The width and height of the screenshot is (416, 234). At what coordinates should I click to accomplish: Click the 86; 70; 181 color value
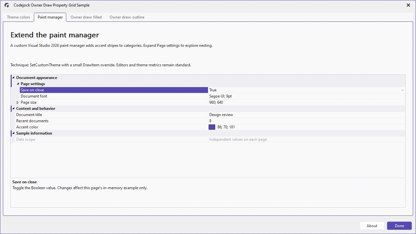[226, 127]
